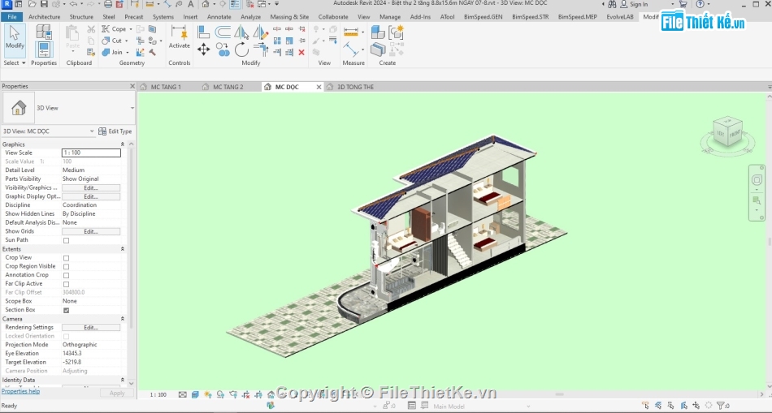772x413 pixels.
Task: Select the Rotate tool
Action: coord(241,49)
